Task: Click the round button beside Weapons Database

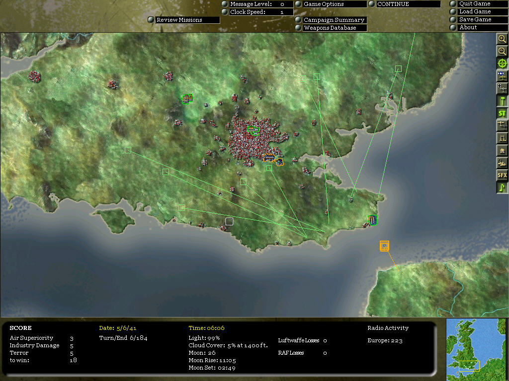Action: [298, 28]
